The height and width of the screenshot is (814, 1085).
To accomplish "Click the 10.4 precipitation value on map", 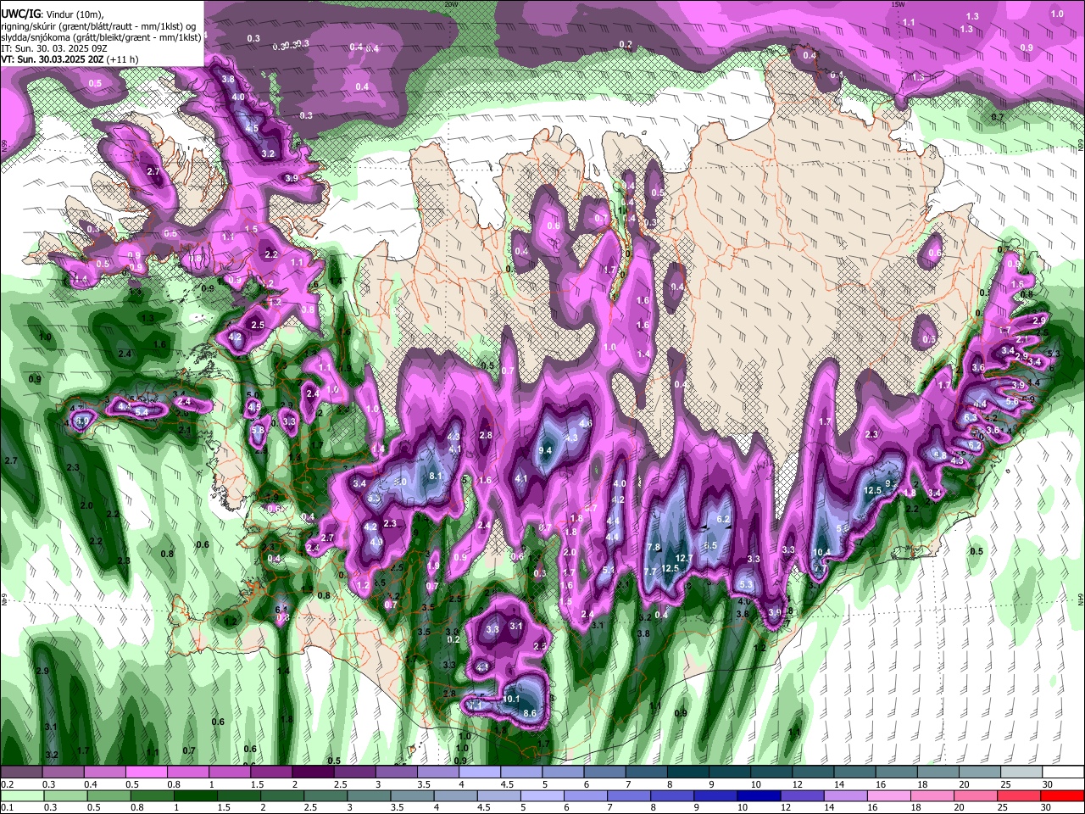I will (x=821, y=552).
